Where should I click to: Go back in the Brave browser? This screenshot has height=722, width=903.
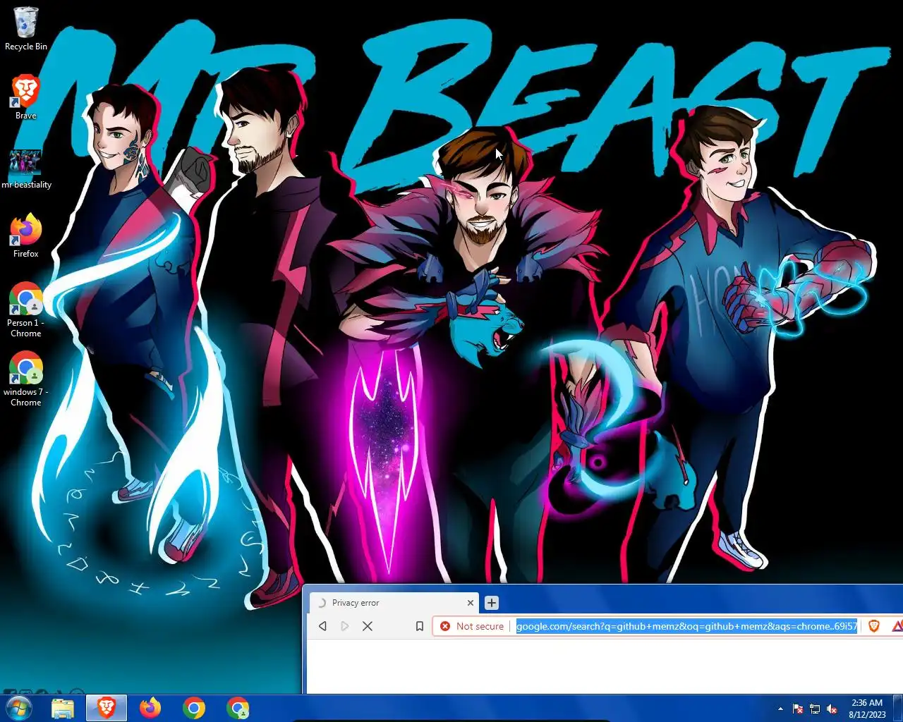point(323,626)
